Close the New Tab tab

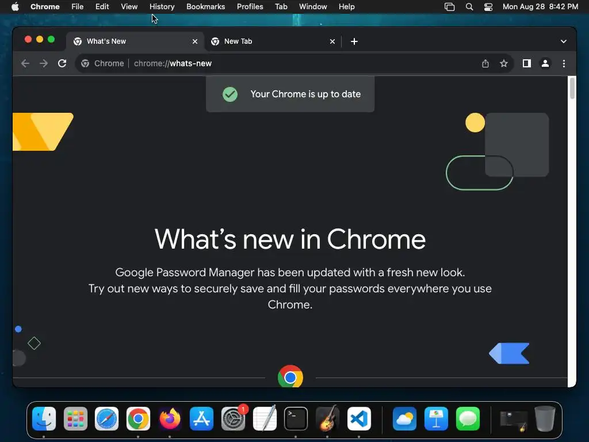(332, 41)
